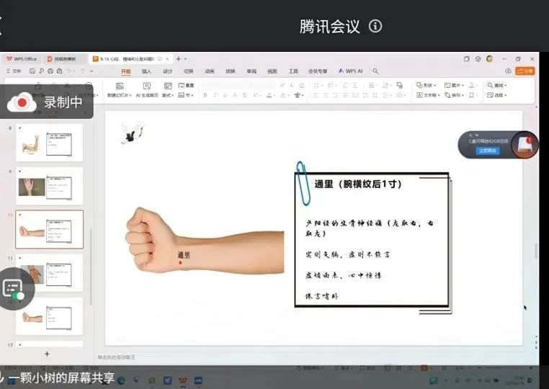Viewport: 549px width, 389px height.
Task: Click the Tencent Meeting info icon
Action: (375, 27)
